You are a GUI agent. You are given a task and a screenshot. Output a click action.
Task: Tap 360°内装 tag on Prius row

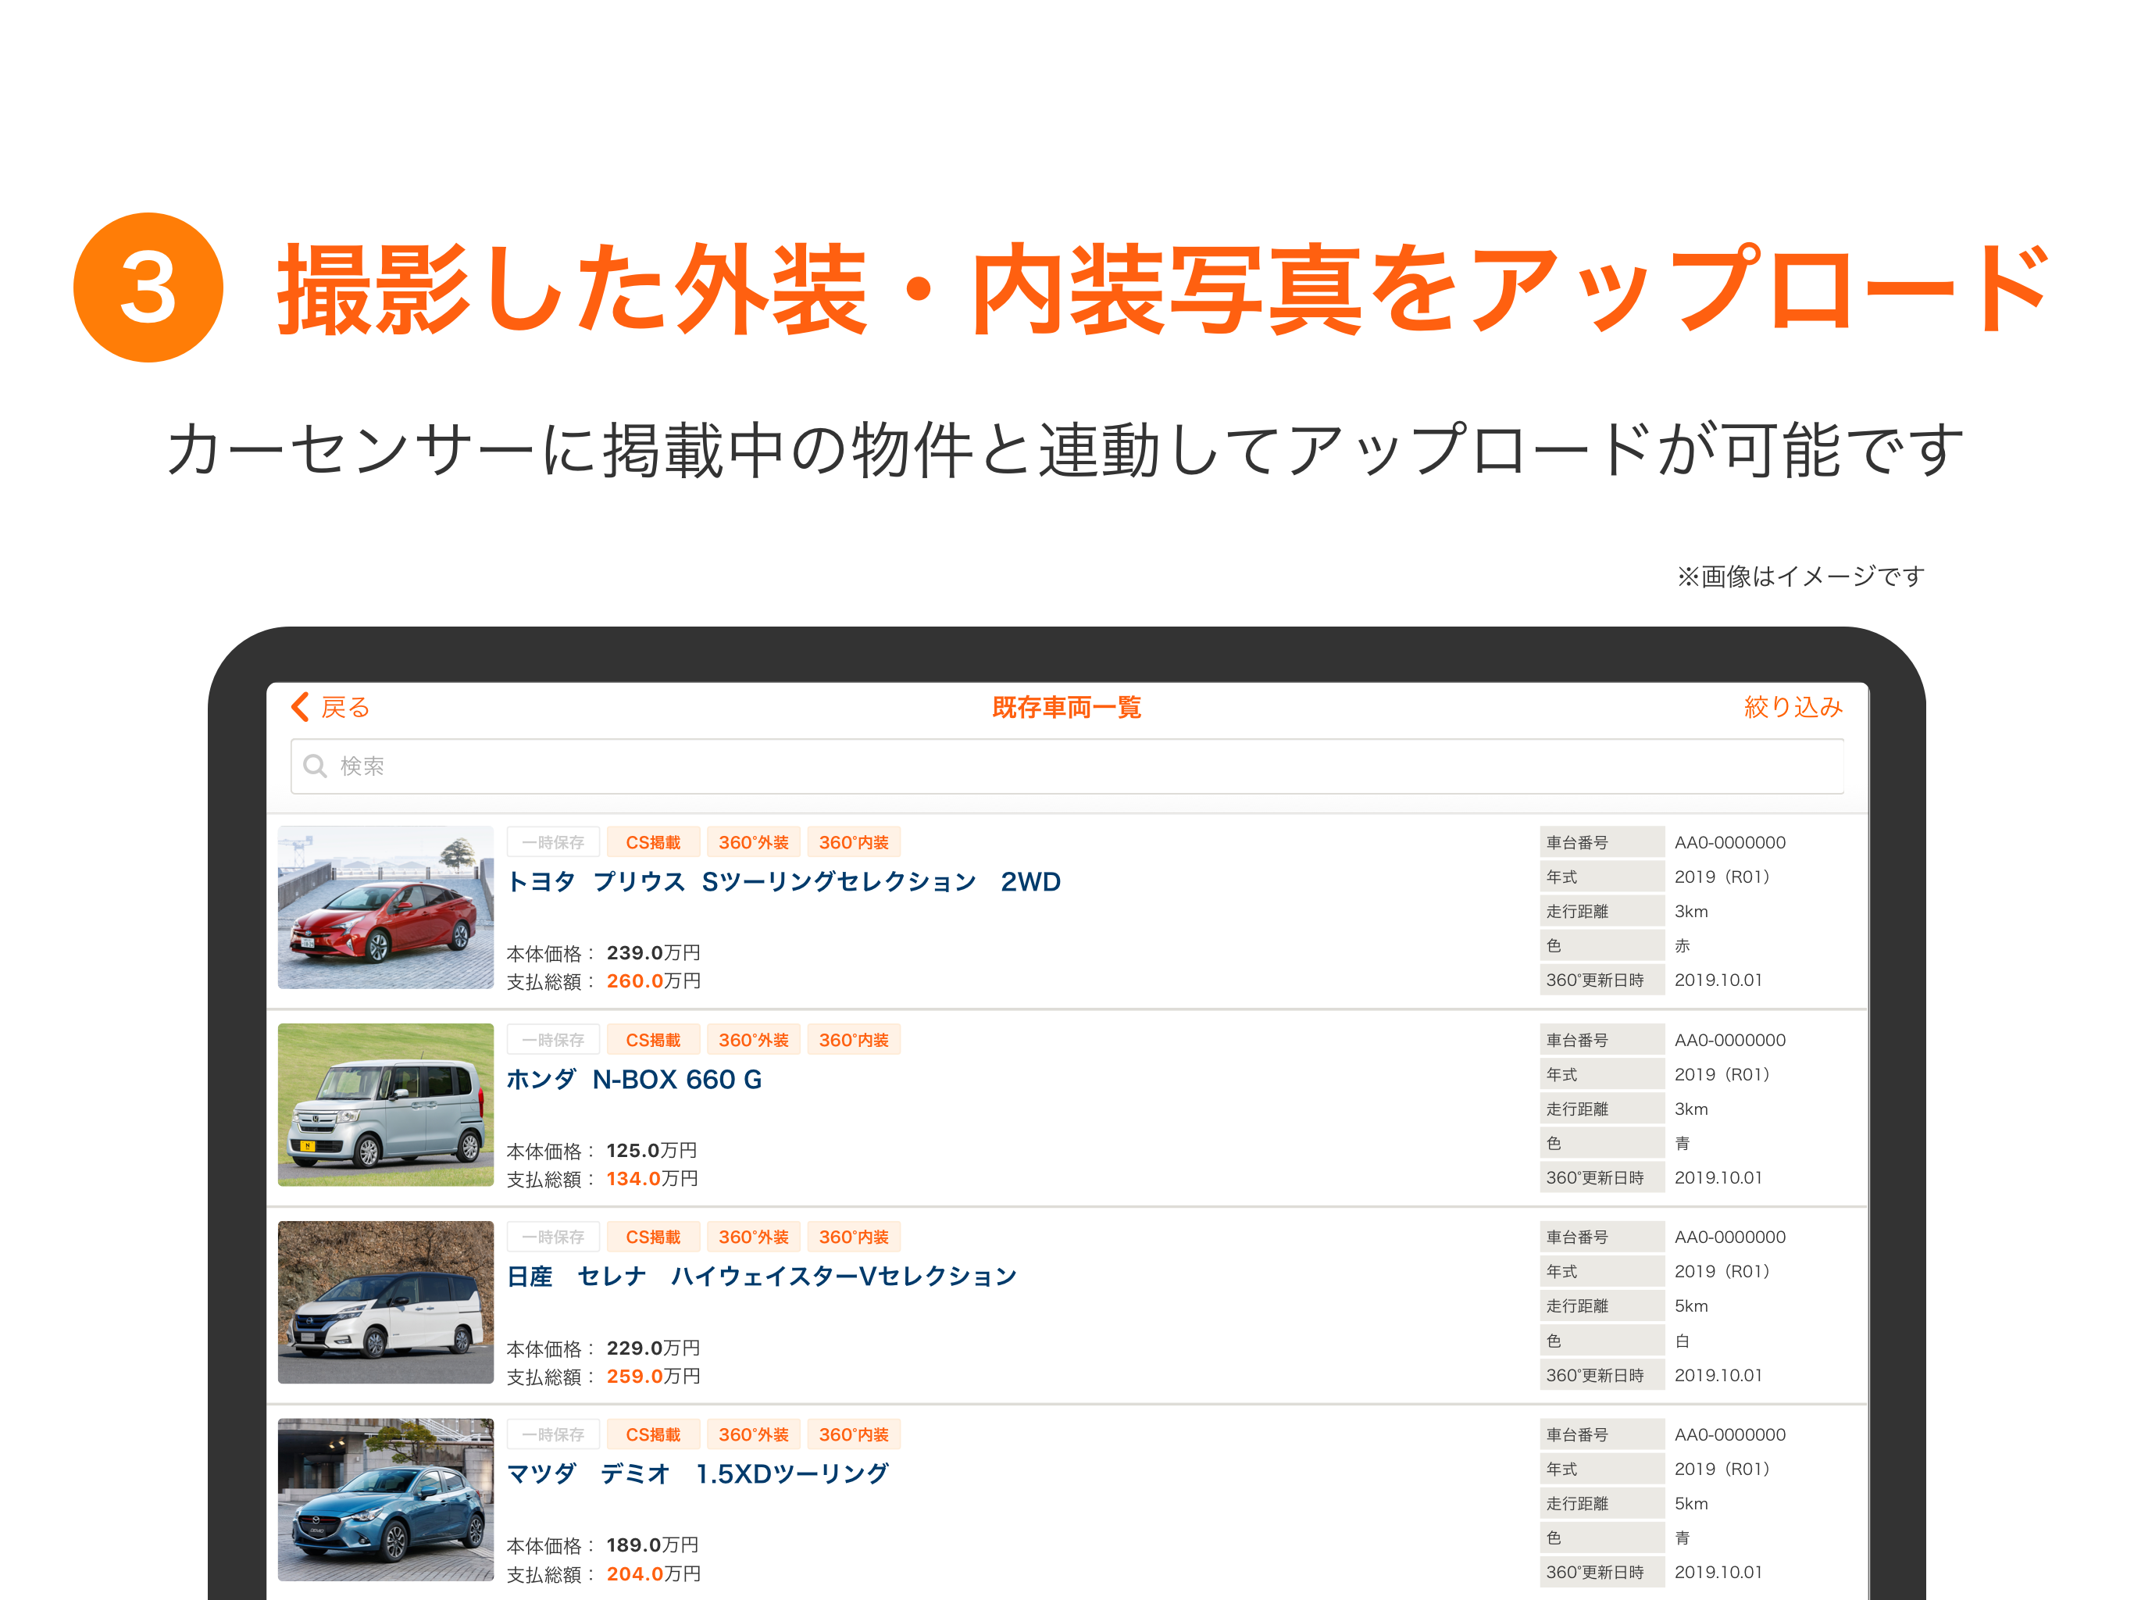(854, 842)
